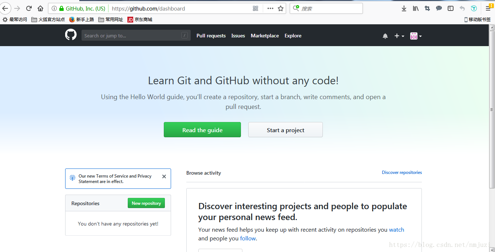Click the search engine magnifier icon
The image size is (495, 252).
tap(296, 8)
